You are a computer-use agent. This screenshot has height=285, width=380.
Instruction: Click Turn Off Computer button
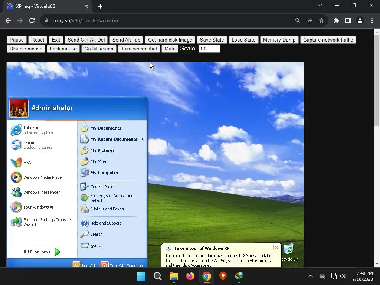tap(122, 265)
